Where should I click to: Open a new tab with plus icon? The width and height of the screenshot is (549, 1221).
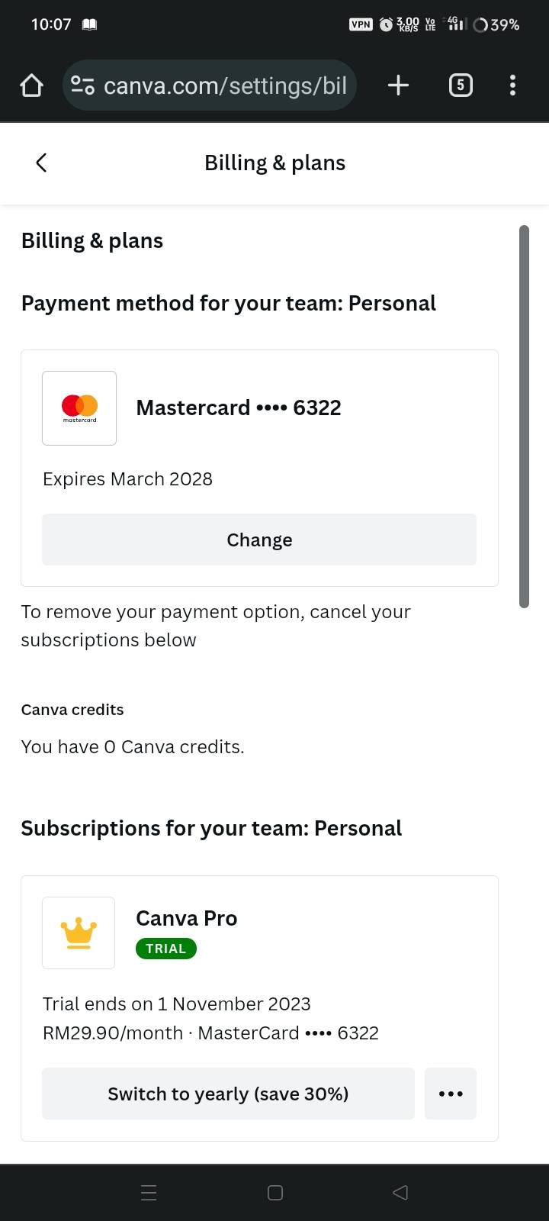(398, 85)
